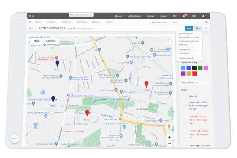This screenshot has width=237, height=158.
Task: Click the UPS Center Berlin Nord marker
Action: click(x=128, y=57)
